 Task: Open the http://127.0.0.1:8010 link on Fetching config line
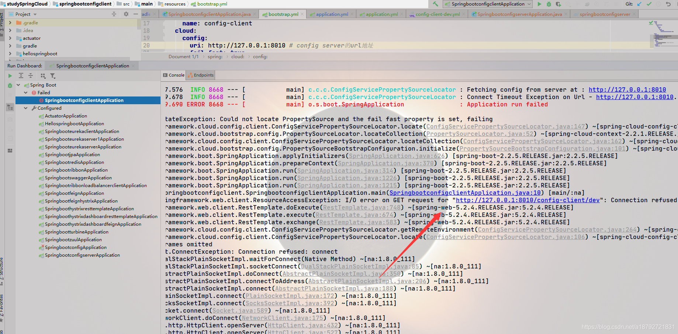(627, 89)
